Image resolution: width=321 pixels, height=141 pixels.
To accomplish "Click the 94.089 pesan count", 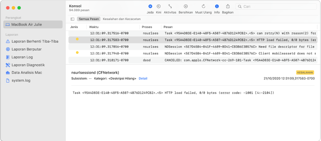I will click(x=79, y=10).
